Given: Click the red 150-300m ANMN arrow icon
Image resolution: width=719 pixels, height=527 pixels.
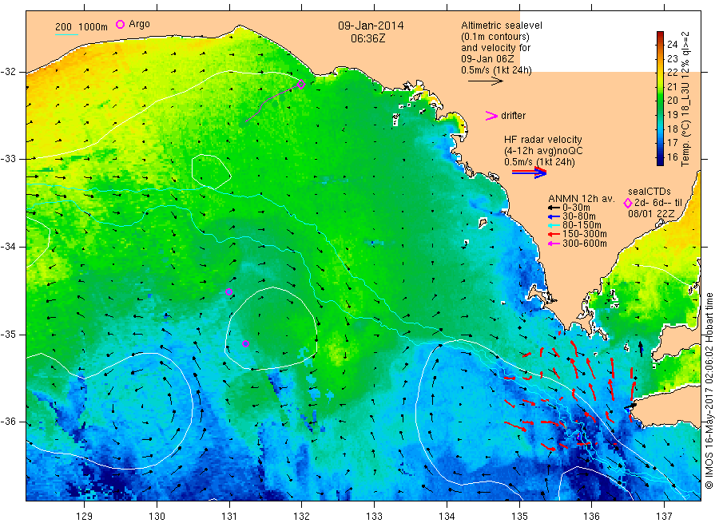Looking at the screenshot, I should coord(554,234).
